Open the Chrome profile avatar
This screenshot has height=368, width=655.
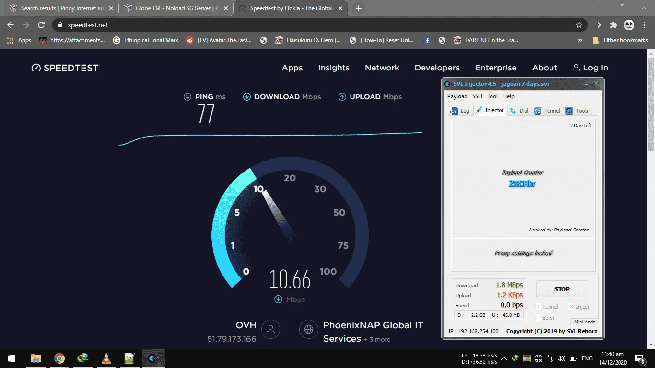pyautogui.click(x=629, y=25)
